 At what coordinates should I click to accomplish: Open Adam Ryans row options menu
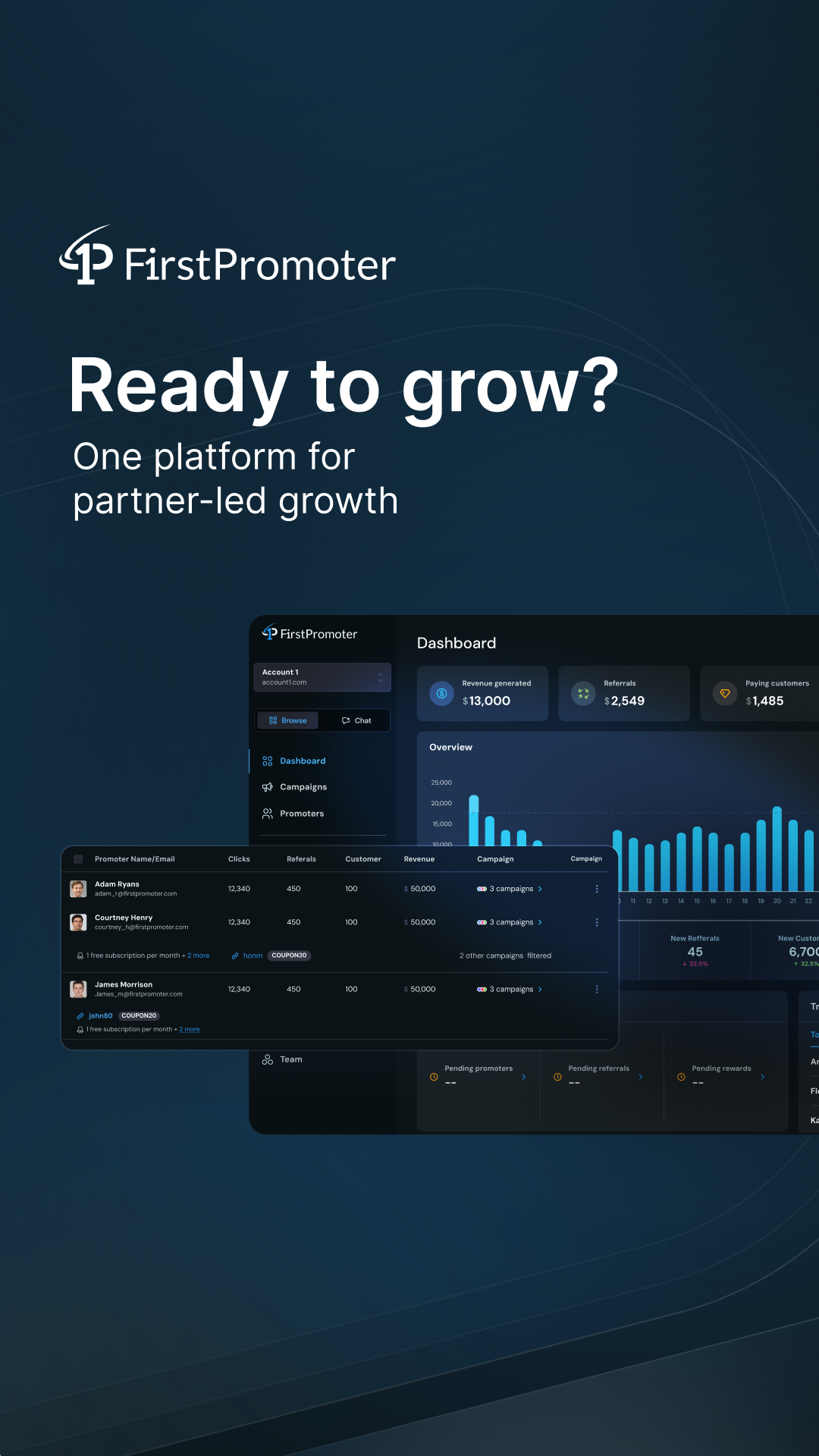(597, 889)
